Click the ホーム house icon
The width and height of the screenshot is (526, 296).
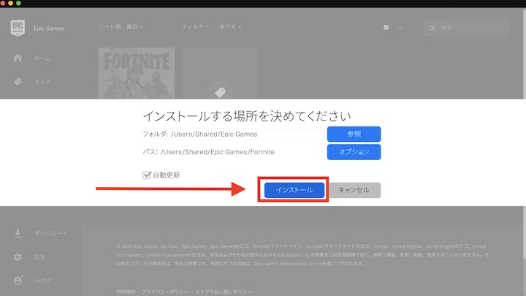(x=18, y=58)
